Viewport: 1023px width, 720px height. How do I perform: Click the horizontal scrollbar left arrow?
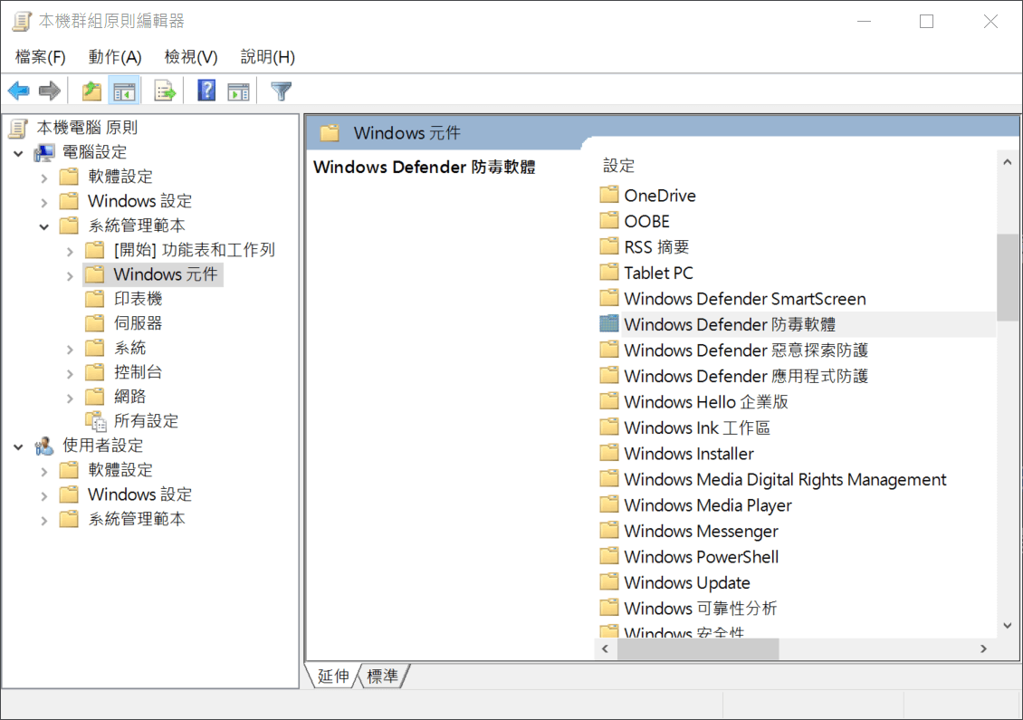pyautogui.click(x=606, y=648)
